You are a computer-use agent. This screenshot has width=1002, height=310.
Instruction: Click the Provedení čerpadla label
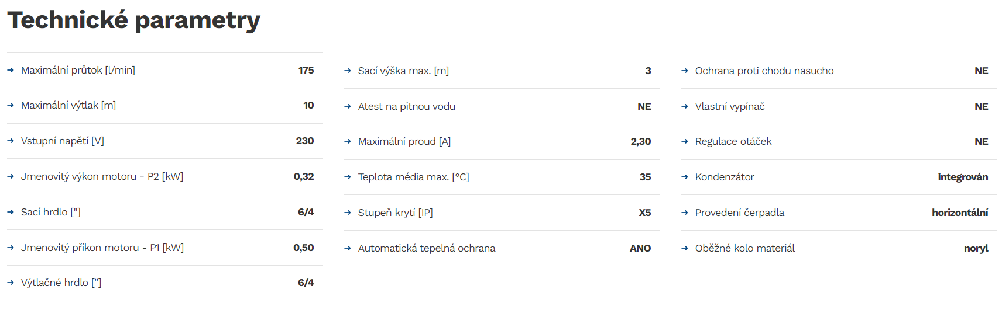[x=740, y=213]
